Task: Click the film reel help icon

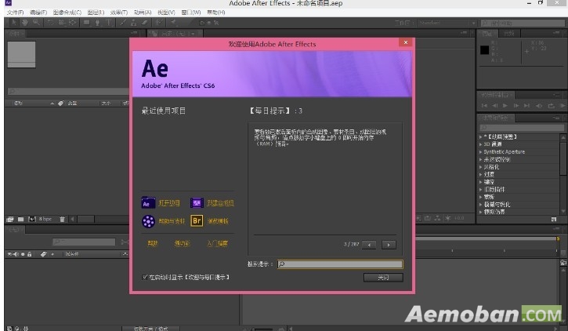Action: click(x=148, y=220)
